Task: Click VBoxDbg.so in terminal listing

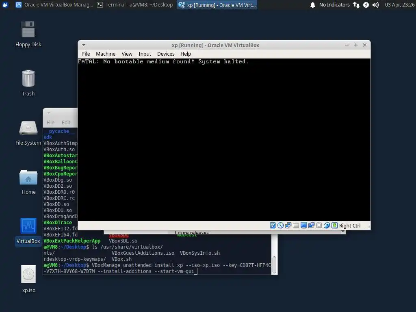Action: (x=58, y=180)
